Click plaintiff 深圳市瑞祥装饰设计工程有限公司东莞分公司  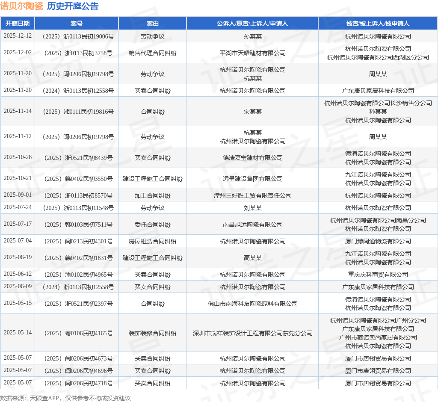[252, 333]
